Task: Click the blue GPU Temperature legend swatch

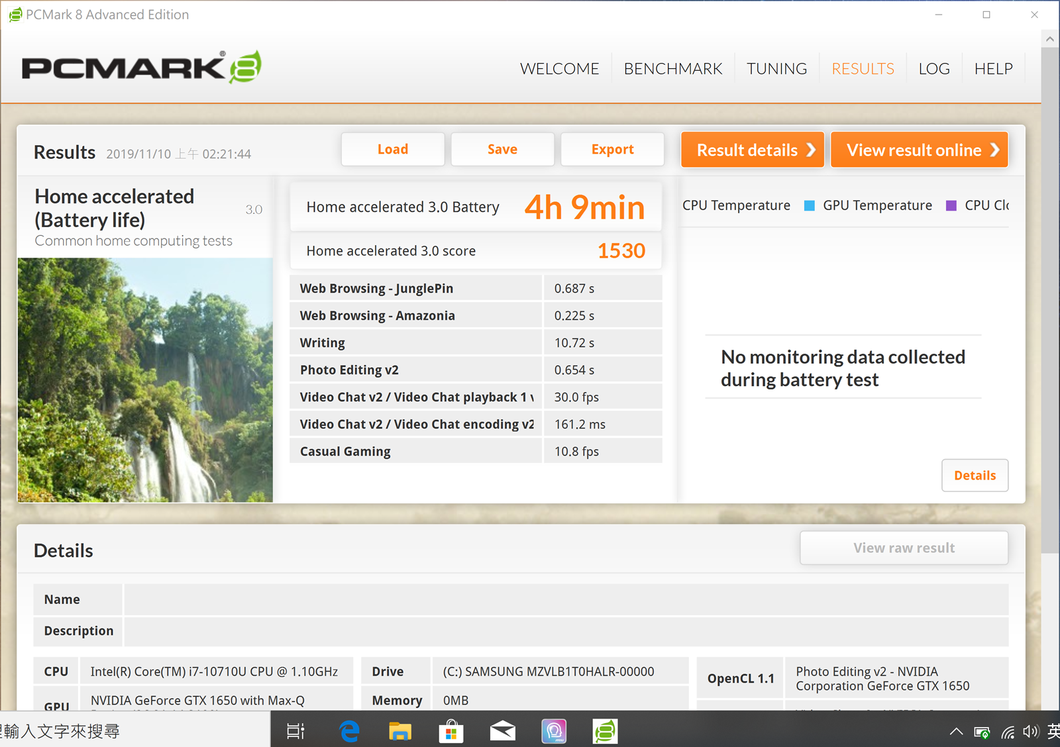Action: pyautogui.click(x=809, y=206)
